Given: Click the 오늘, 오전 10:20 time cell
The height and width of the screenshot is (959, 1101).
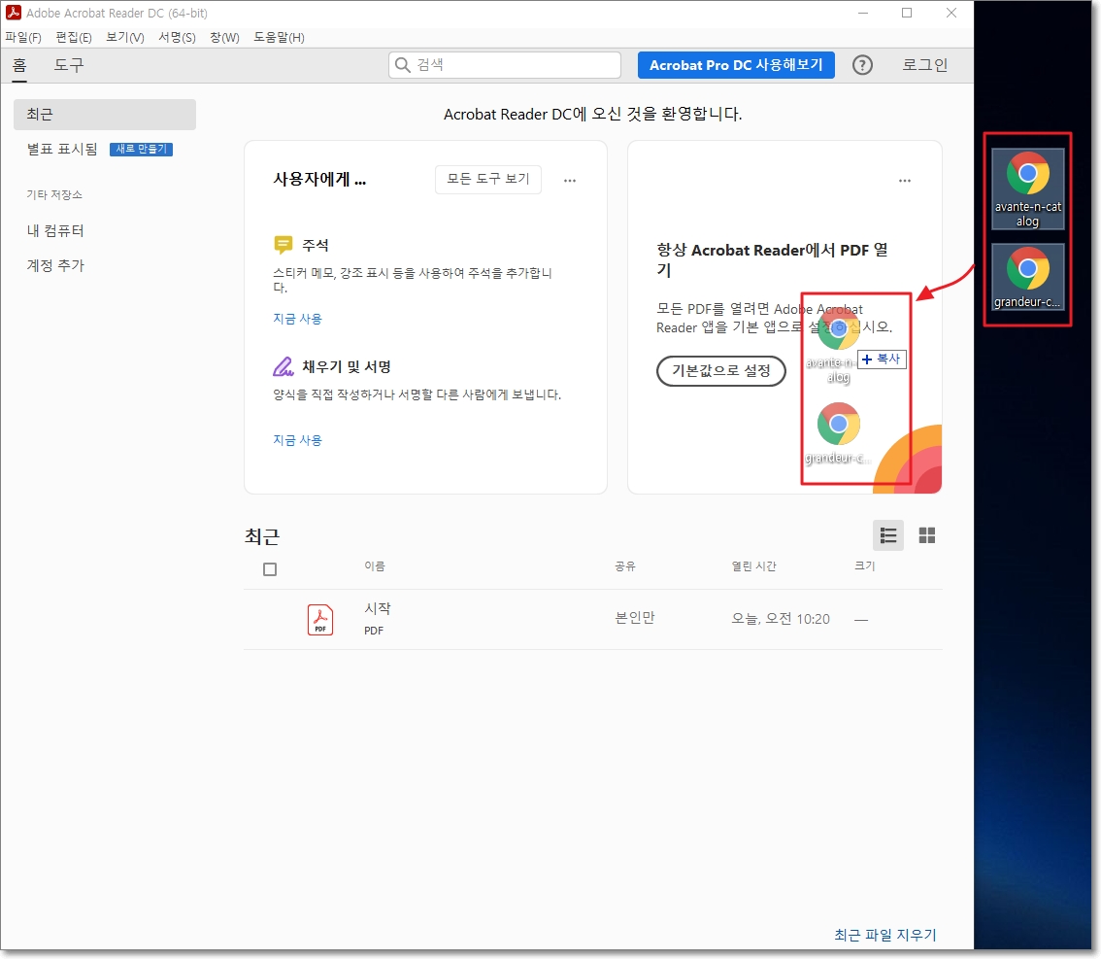Looking at the screenshot, I should point(780,619).
